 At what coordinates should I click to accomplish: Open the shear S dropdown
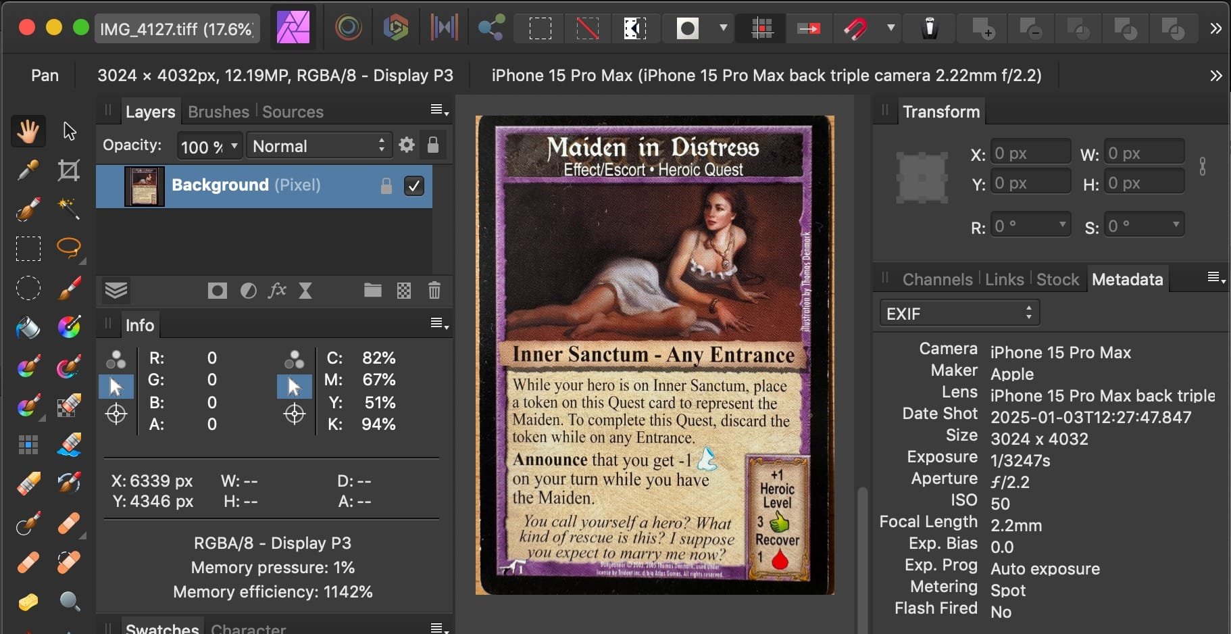coord(1176,224)
